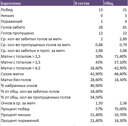The height and width of the screenshot is (126, 128).
Task: Click the Общ. column header
Action: pyautogui.click(x=116, y=3)
